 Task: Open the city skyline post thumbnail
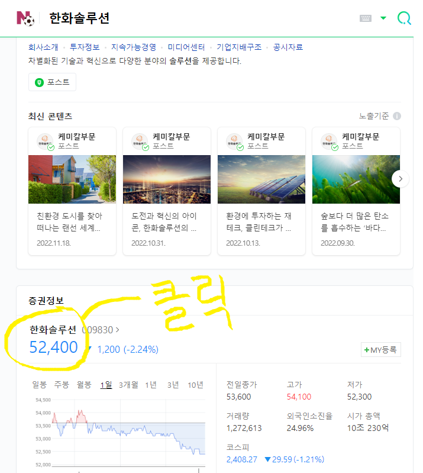167,179
